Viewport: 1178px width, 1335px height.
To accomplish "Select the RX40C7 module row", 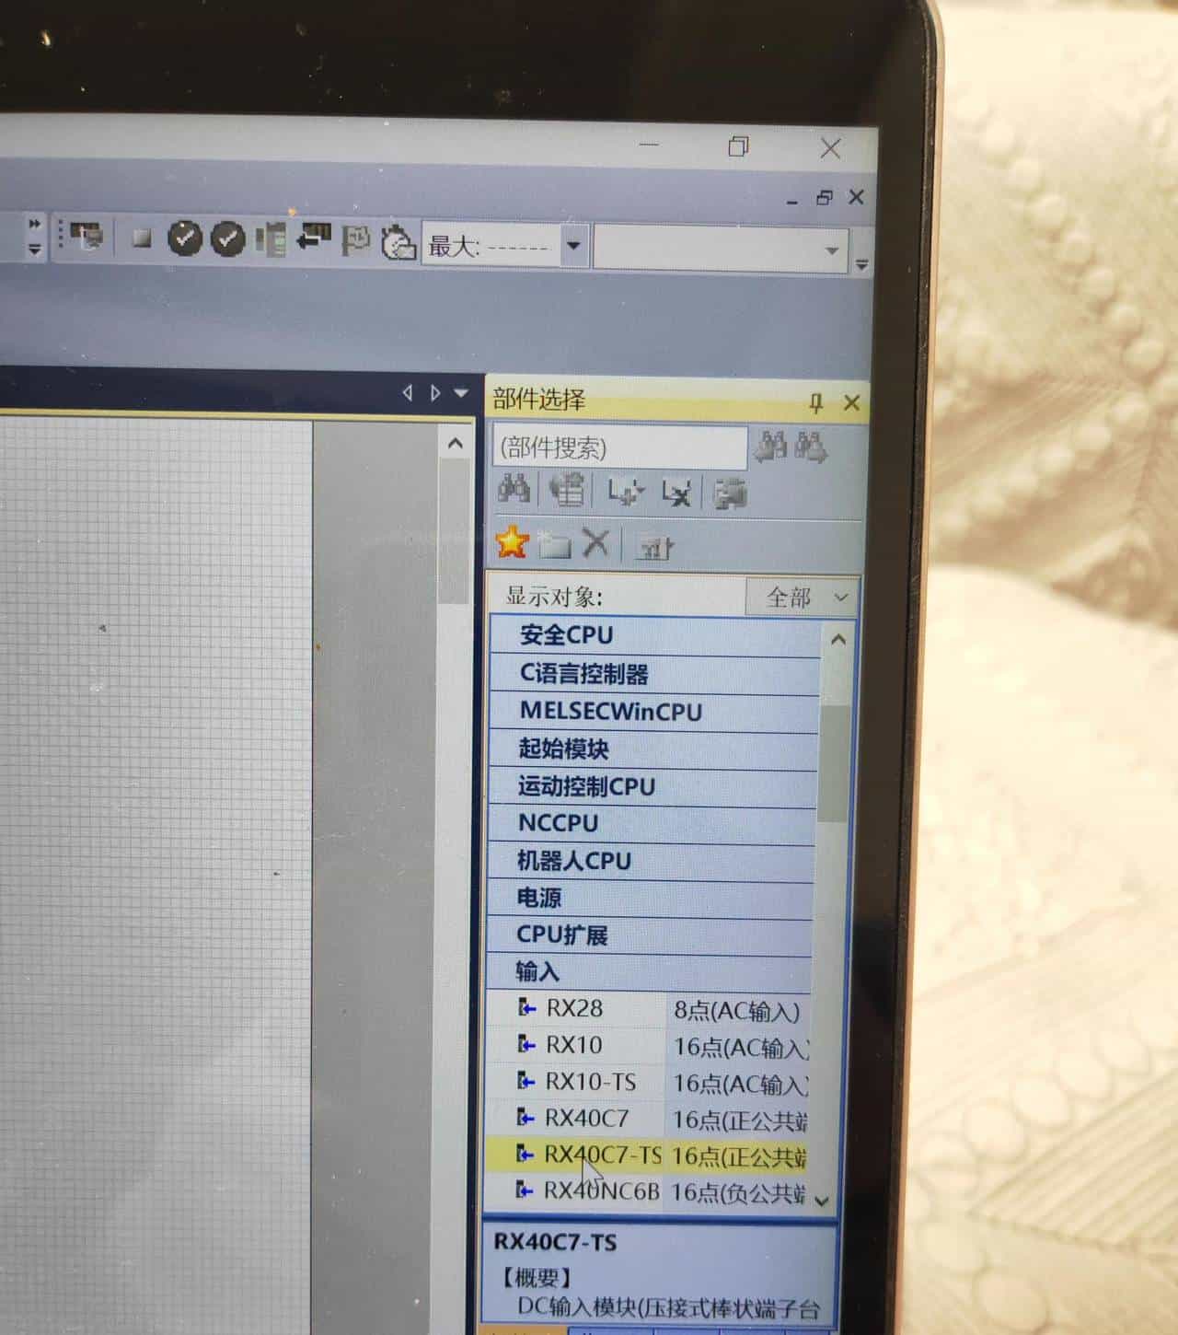I will (x=647, y=1119).
